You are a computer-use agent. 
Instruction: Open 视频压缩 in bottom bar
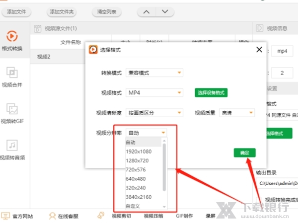pyautogui.click(x=153, y=216)
